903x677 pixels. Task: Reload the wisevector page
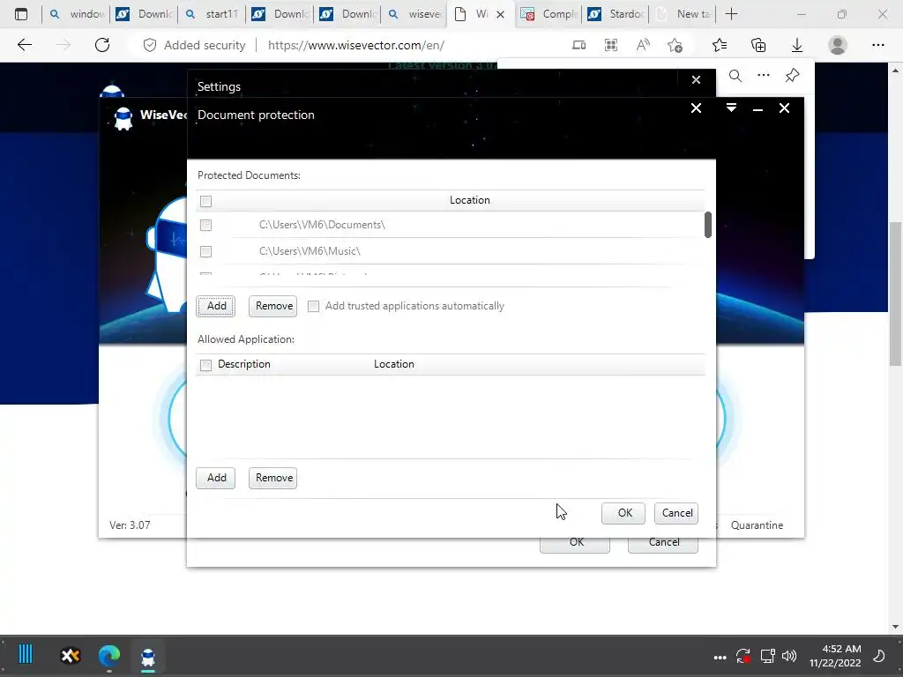[102, 45]
